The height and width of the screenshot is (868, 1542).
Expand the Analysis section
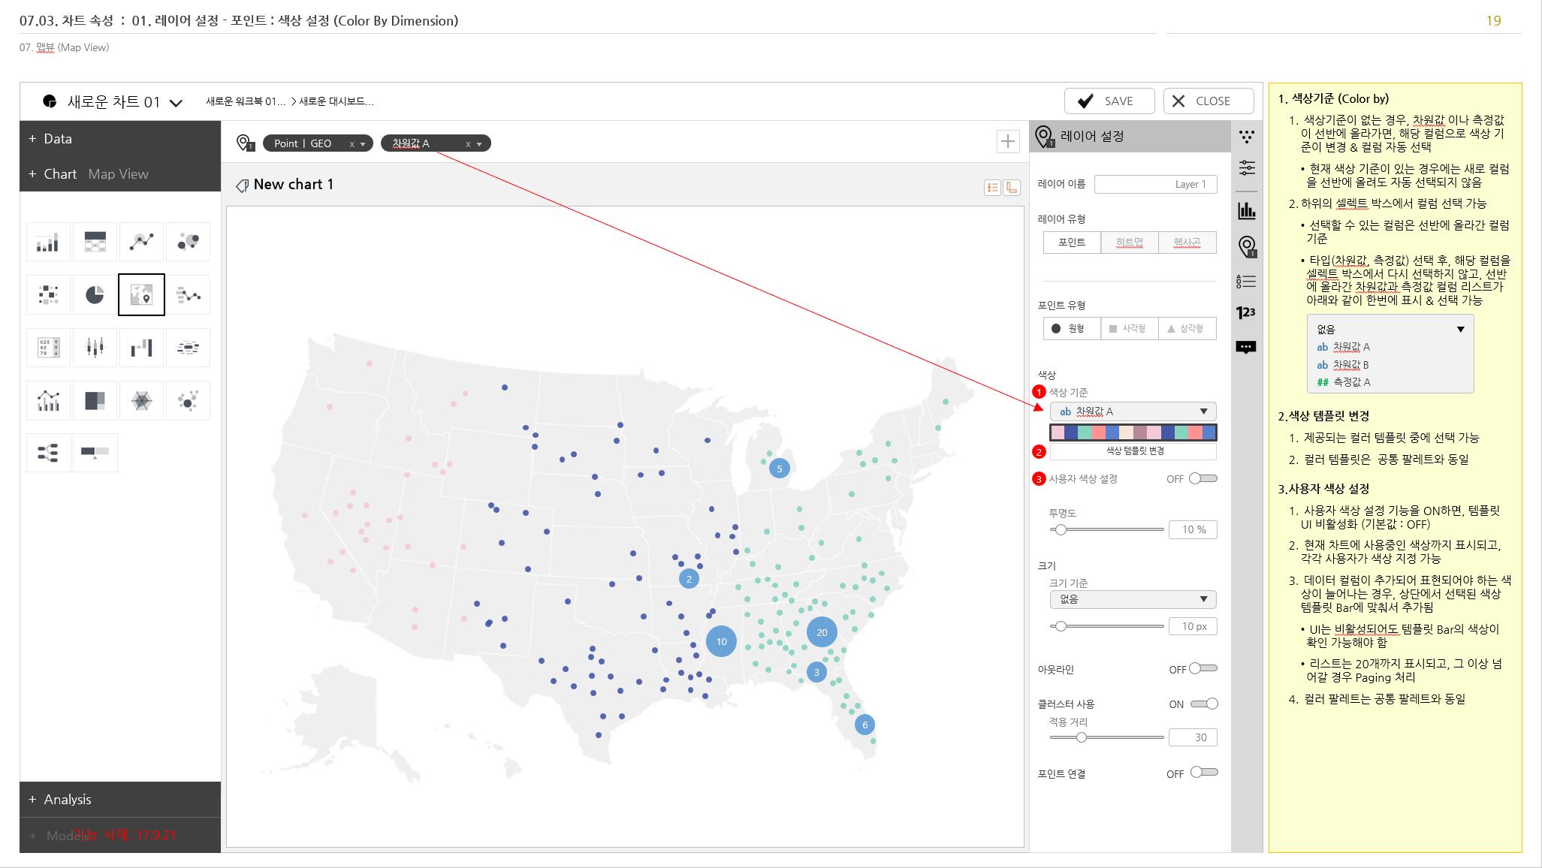pos(68,800)
